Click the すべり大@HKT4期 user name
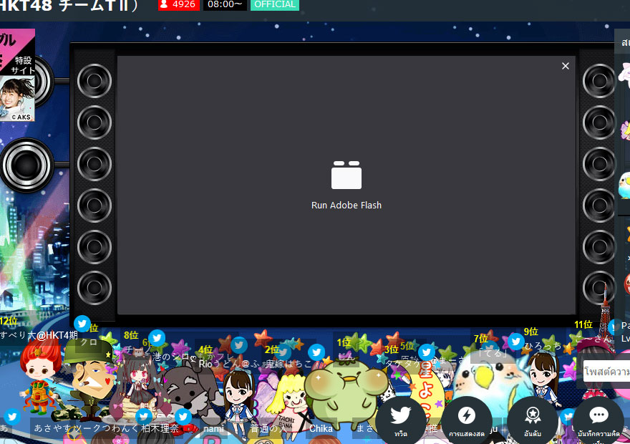The width and height of the screenshot is (630, 444). pyautogui.click(x=39, y=335)
